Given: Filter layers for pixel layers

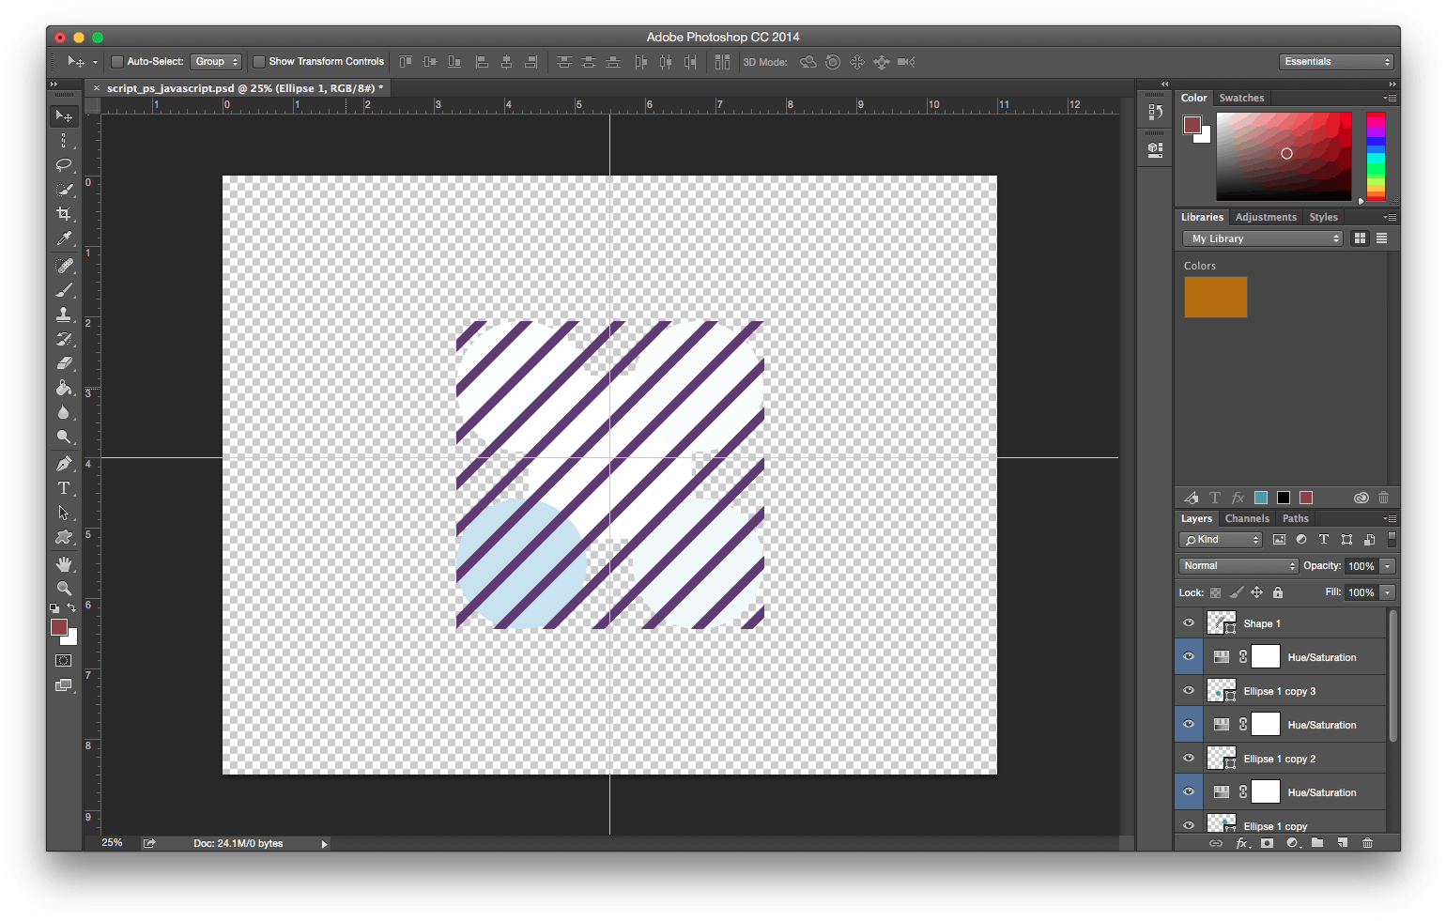Looking at the screenshot, I should coord(1279,540).
